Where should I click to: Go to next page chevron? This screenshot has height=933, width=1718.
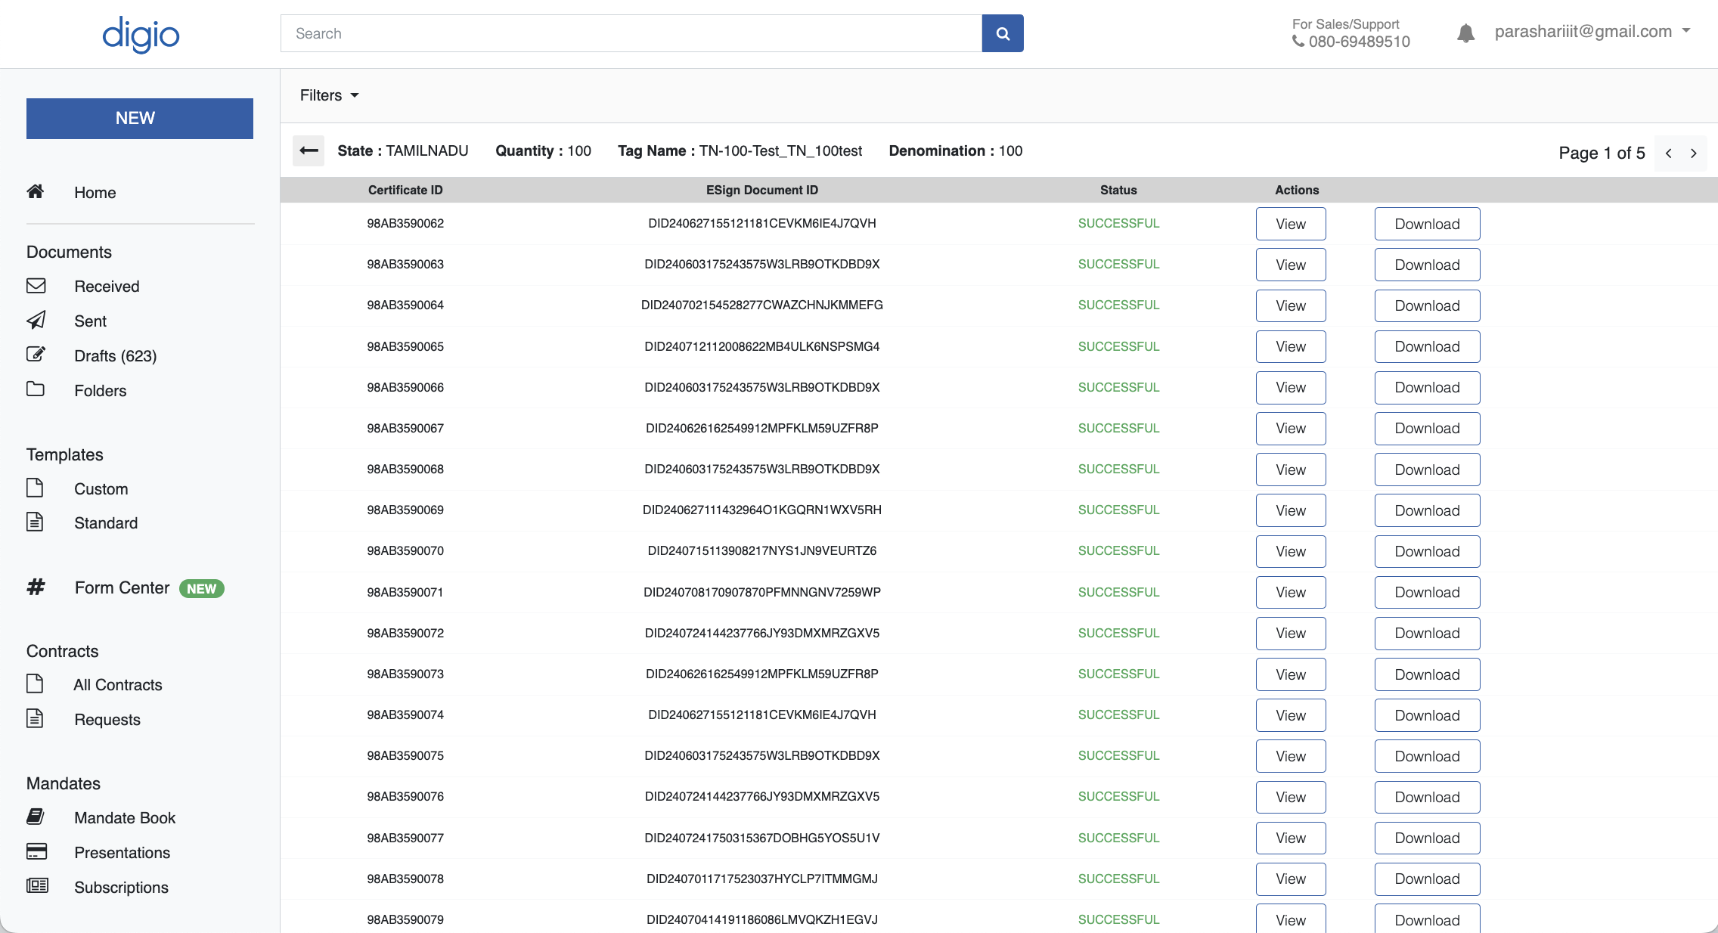click(1694, 153)
